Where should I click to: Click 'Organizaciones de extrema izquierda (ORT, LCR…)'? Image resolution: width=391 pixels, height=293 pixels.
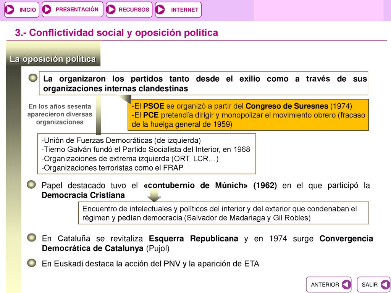tap(130, 158)
